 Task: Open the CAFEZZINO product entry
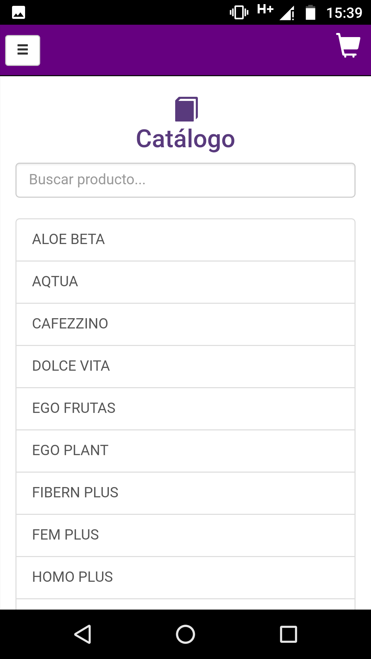[x=185, y=324]
